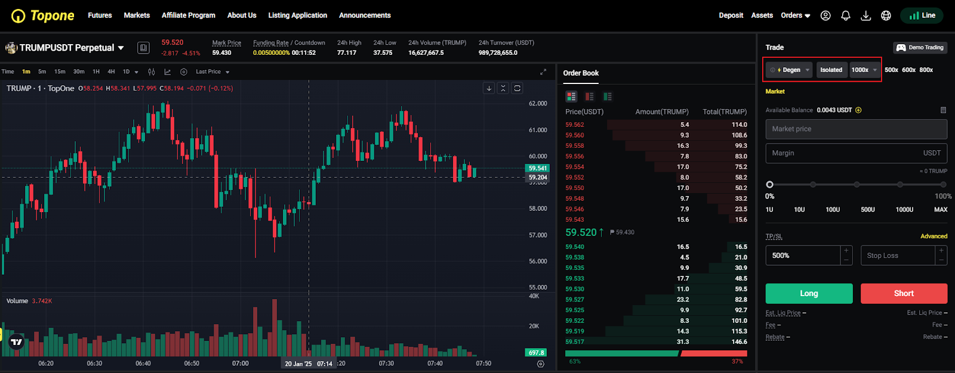
Task: Select the Market order tab
Action: 775,92
